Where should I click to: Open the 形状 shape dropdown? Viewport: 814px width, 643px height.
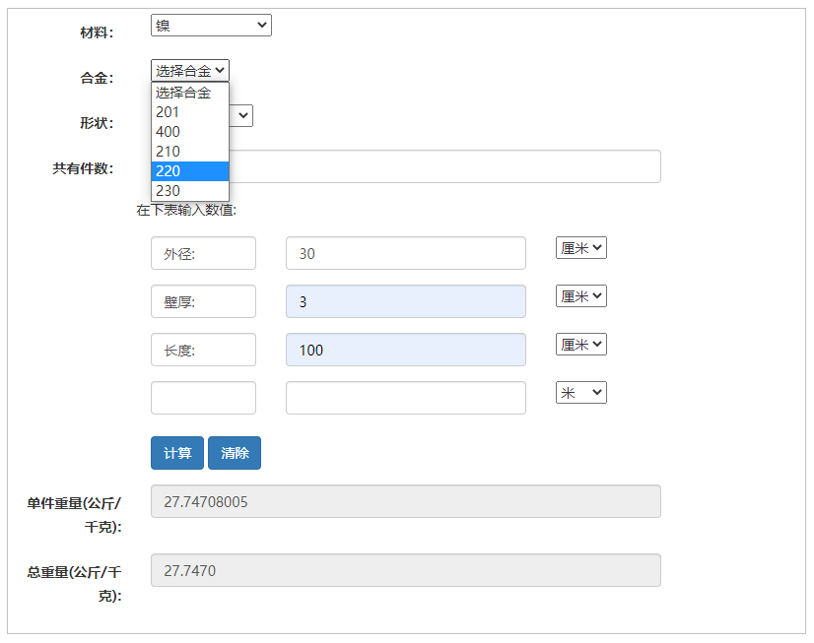[241, 115]
